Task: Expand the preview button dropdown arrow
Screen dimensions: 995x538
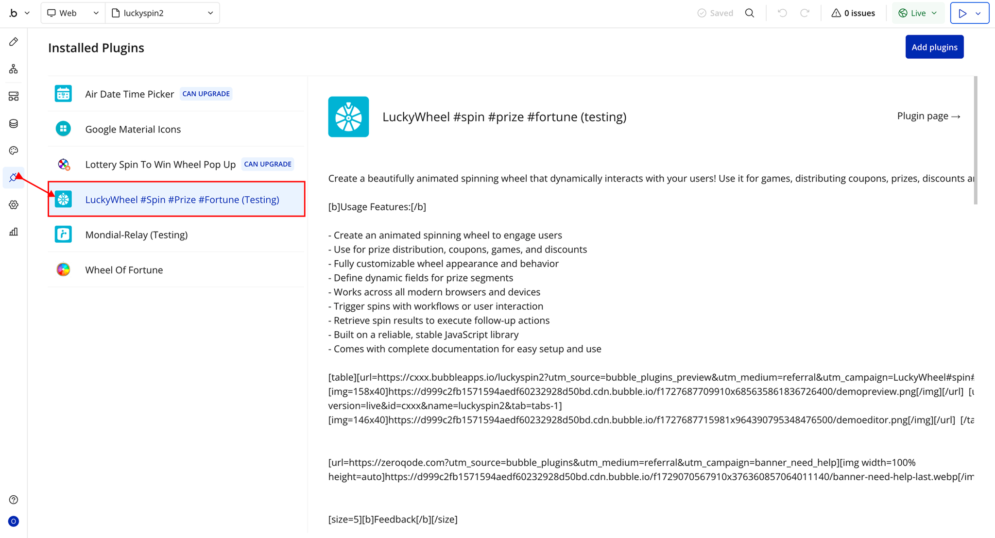Action: click(978, 13)
